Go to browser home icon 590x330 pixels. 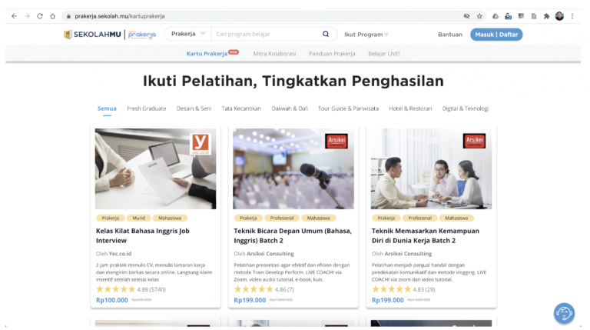[x=53, y=16]
